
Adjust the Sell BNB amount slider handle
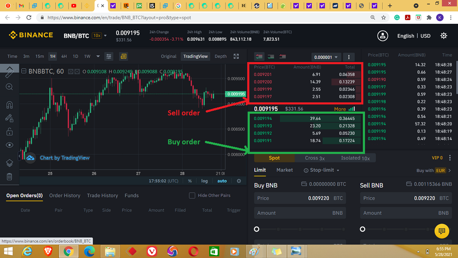click(362, 229)
